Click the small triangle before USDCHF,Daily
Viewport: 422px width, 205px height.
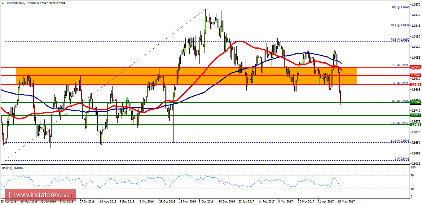click(3, 3)
